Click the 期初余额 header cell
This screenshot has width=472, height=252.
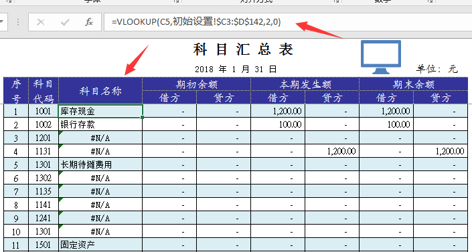click(x=197, y=84)
